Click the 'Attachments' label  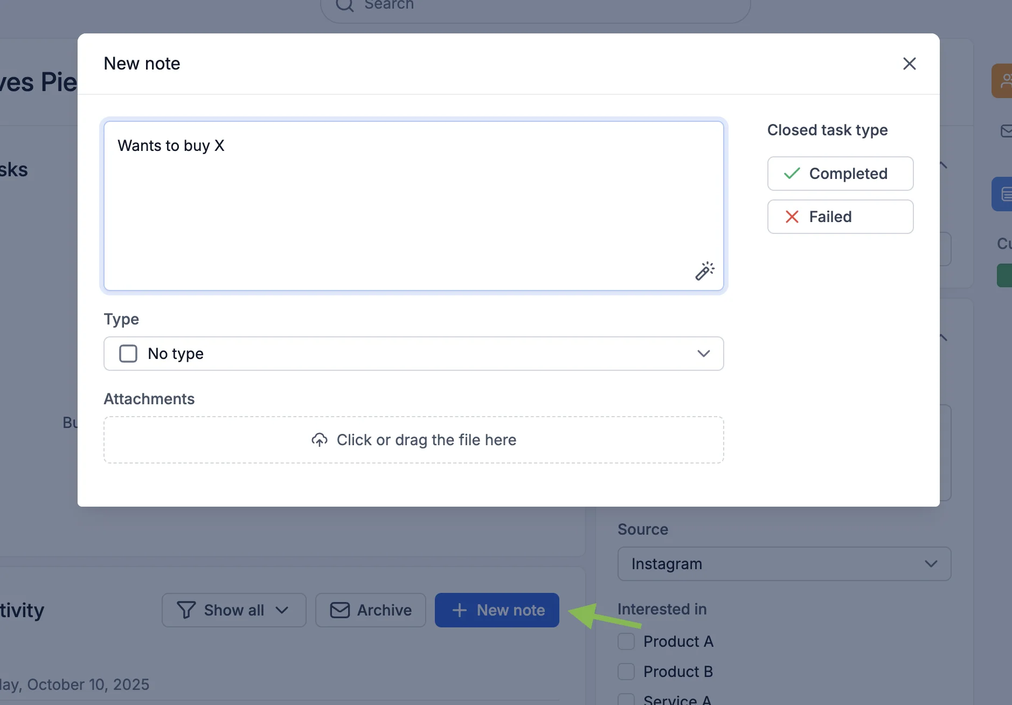click(149, 399)
